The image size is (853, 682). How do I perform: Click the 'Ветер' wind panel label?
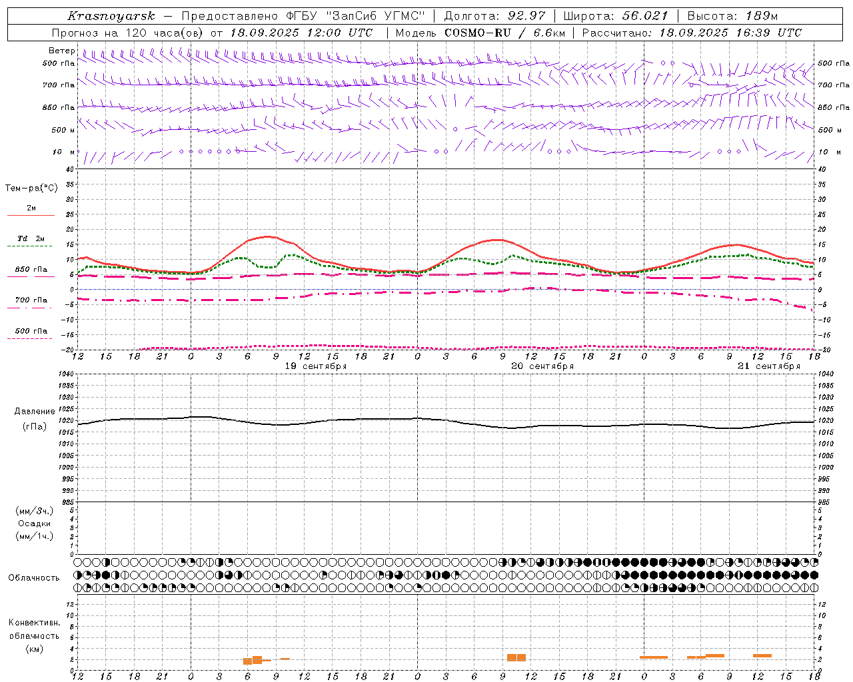point(61,51)
